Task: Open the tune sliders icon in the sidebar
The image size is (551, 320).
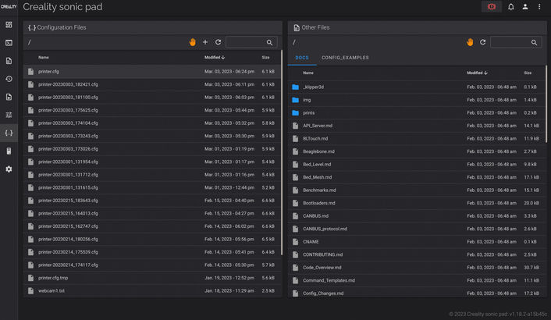Action: pos(9,115)
